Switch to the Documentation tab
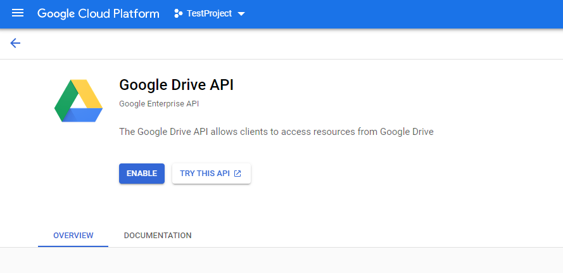This screenshot has height=273, width=563. pos(158,236)
